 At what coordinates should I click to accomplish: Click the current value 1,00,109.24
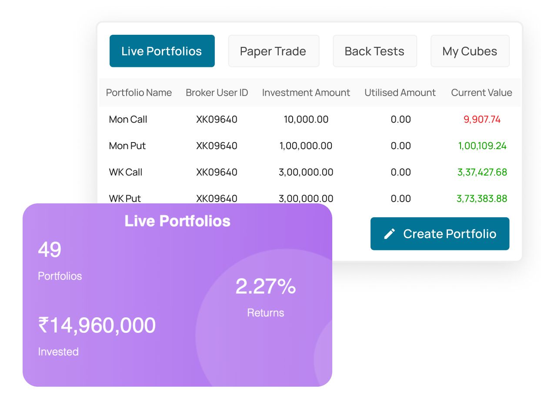click(482, 146)
